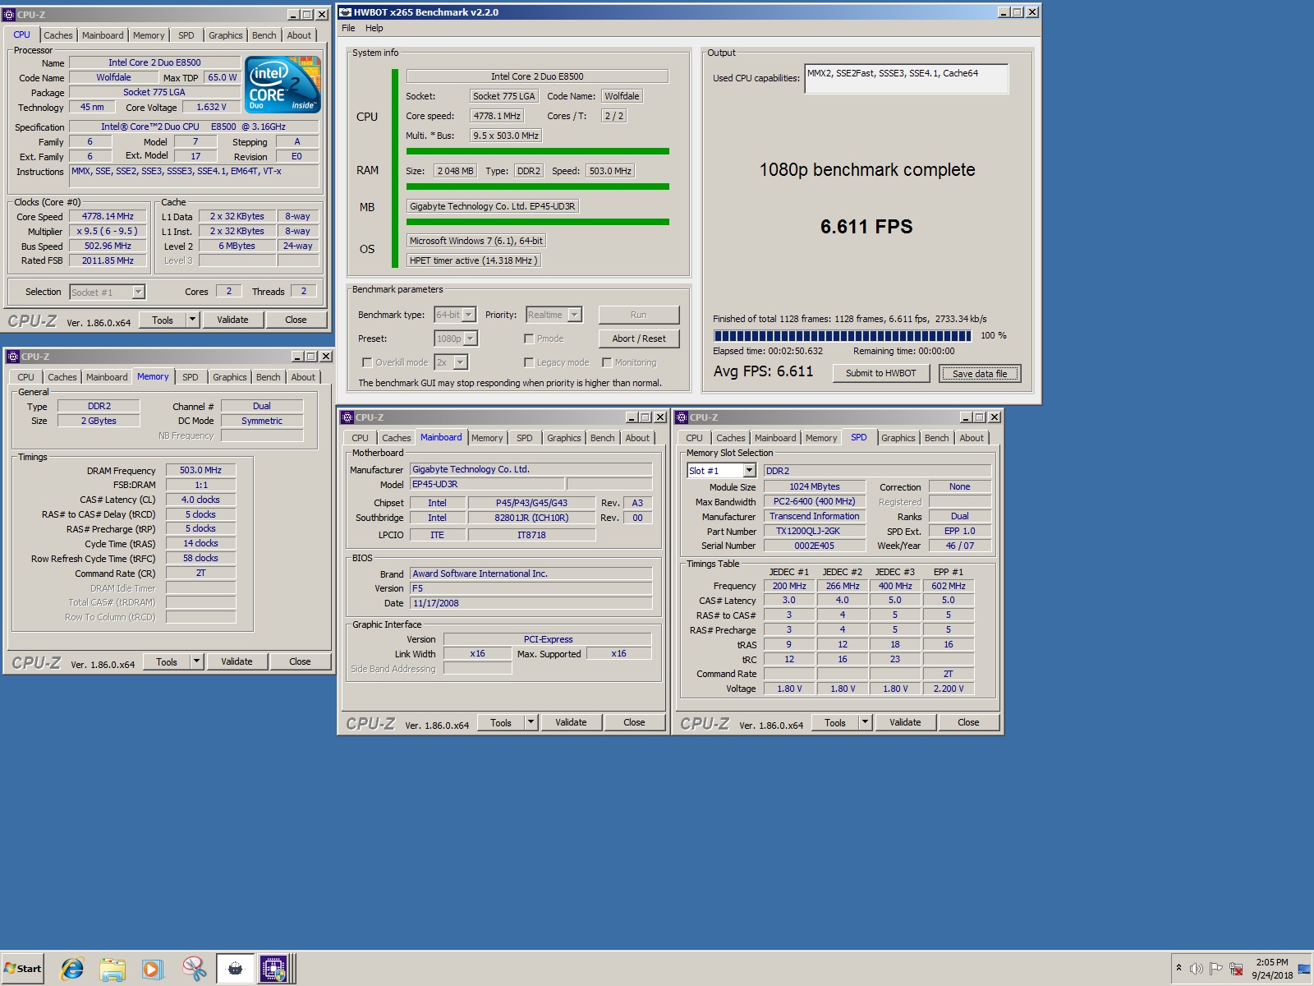Image resolution: width=1314 pixels, height=986 pixels.
Task: Click EPP #1 frequency 602 MHz cell
Action: click(x=949, y=586)
